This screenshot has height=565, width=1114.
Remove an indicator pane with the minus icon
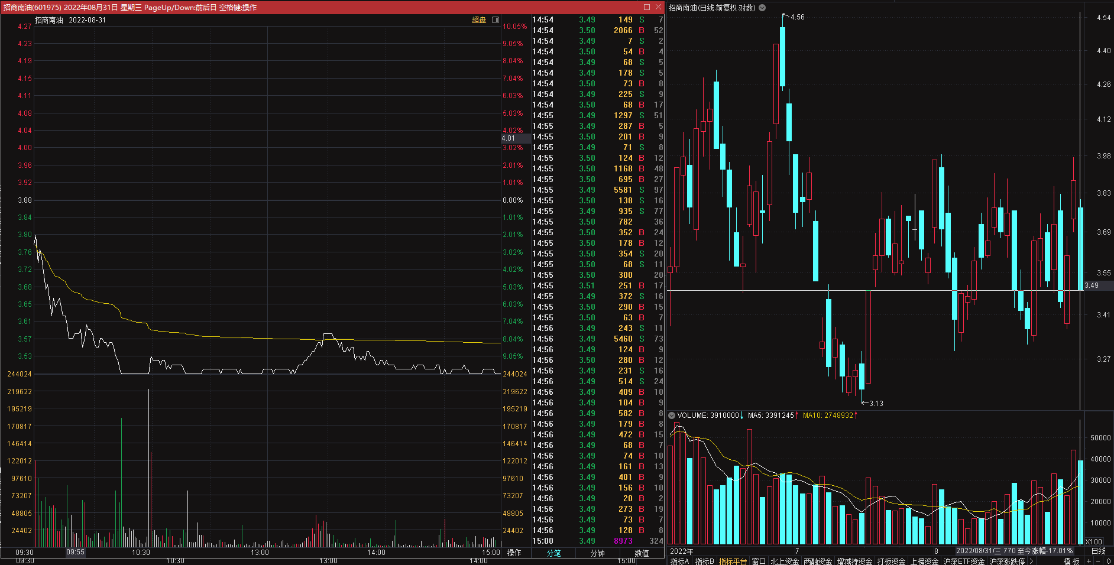[x=1099, y=561]
